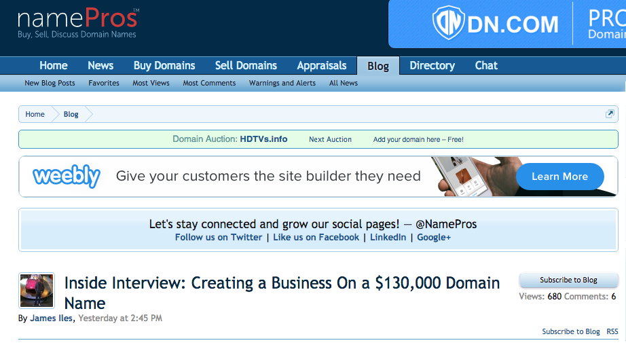
Task: Open the Chat tab
Action: [486, 65]
